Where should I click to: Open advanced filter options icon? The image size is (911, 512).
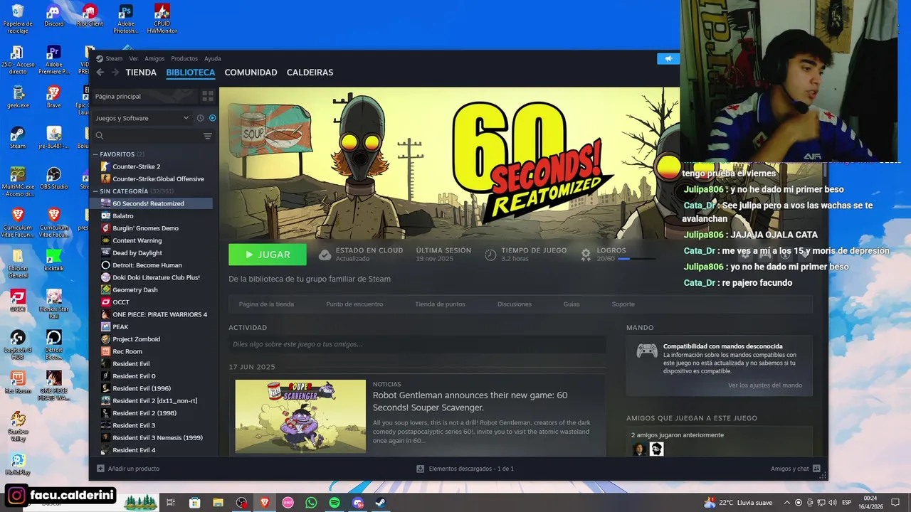click(x=208, y=136)
